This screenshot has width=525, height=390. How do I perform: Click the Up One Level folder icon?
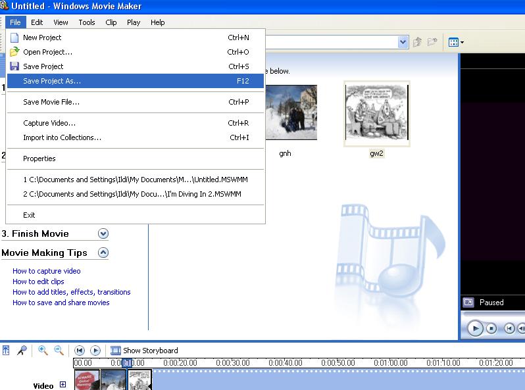pyautogui.click(x=417, y=42)
